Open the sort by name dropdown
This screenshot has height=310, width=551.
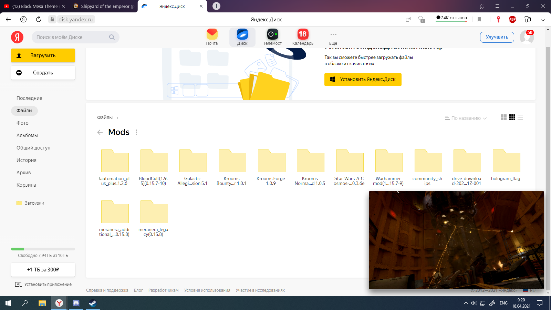pos(466,118)
